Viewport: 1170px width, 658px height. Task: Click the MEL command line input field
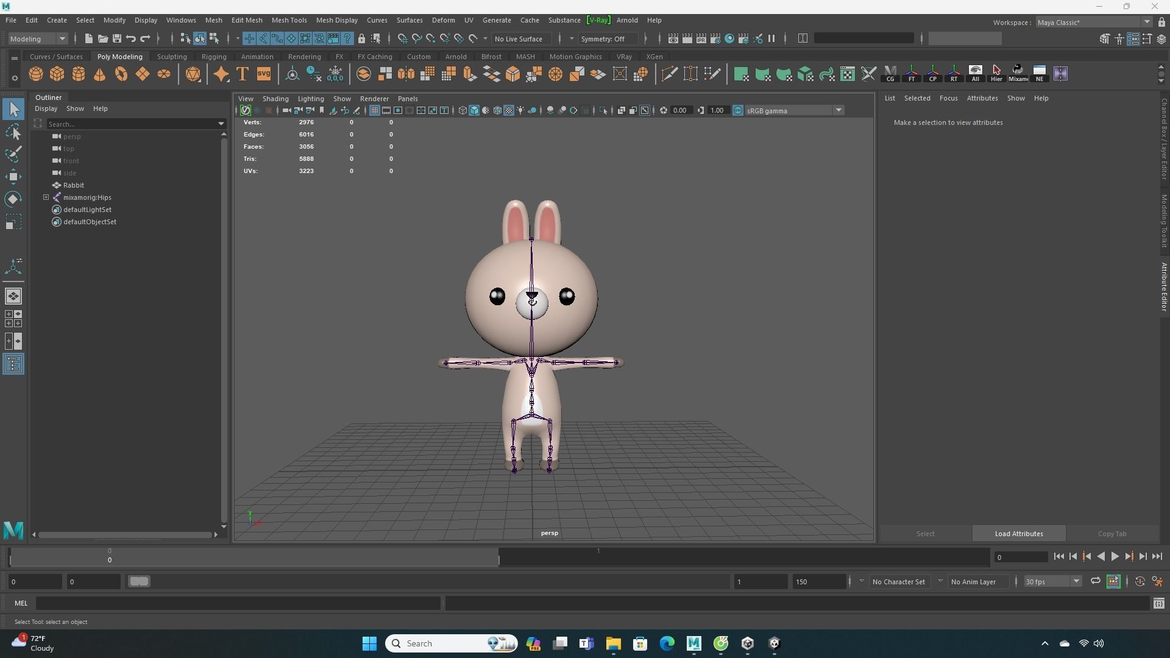pos(238,603)
